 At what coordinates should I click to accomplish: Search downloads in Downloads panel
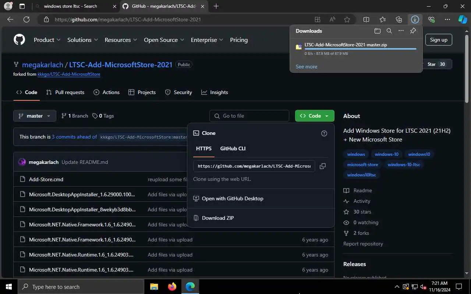(x=389, y=31)
